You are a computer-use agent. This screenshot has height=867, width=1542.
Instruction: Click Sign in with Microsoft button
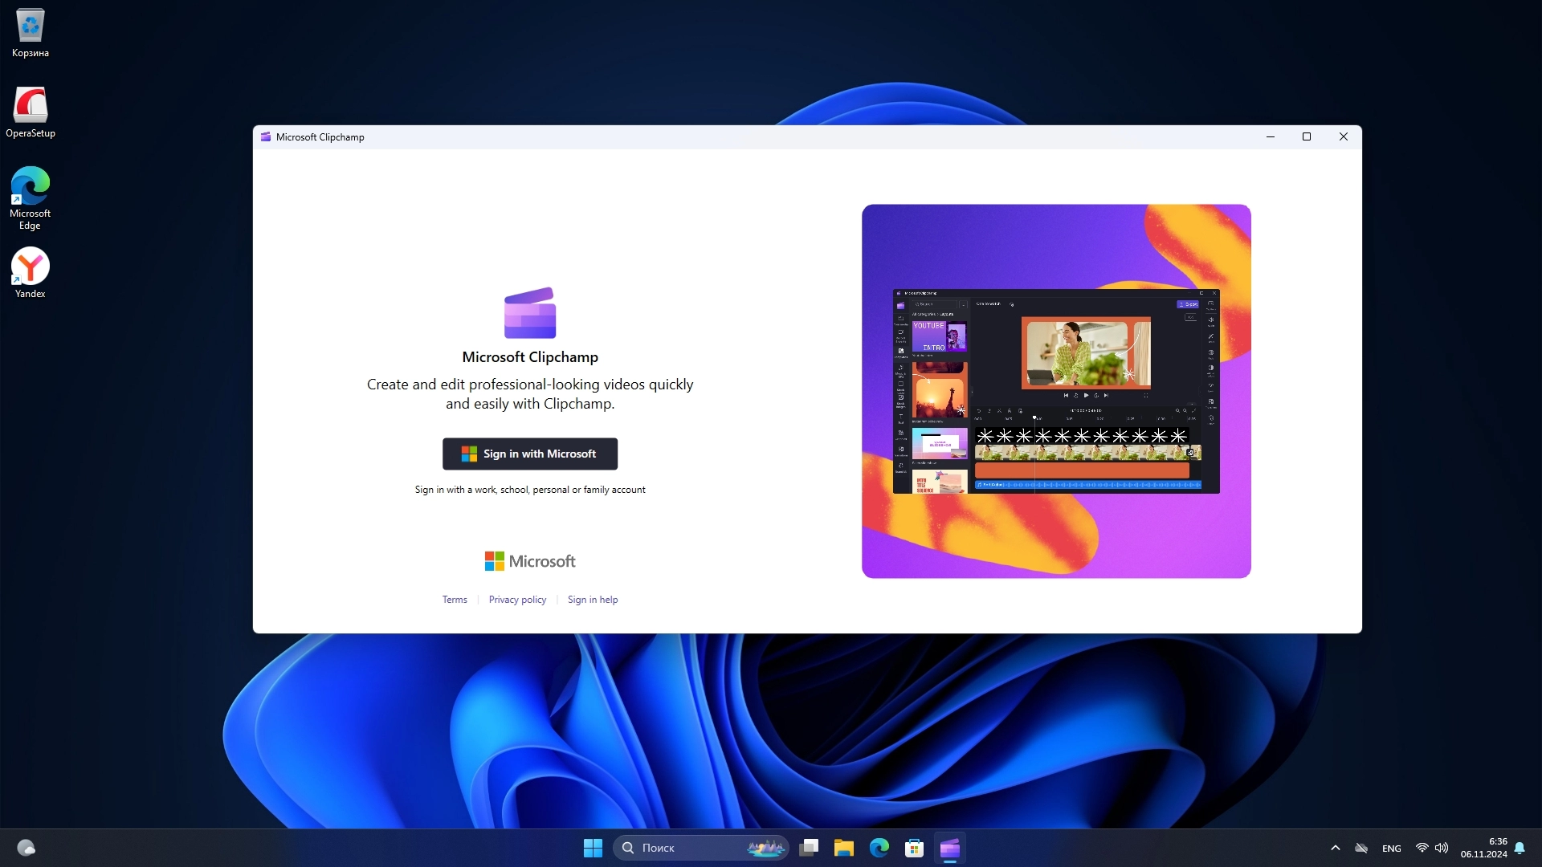point(530,454)
